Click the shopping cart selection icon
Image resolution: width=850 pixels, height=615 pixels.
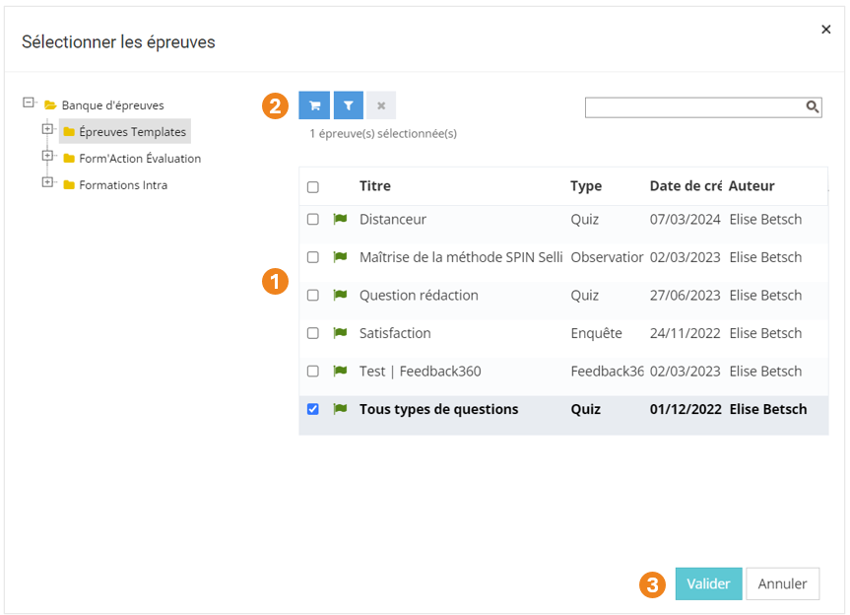coord(314,105)
